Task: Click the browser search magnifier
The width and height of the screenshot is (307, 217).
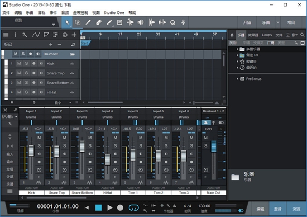Action: pyautogui.click(x=303, y=35)
